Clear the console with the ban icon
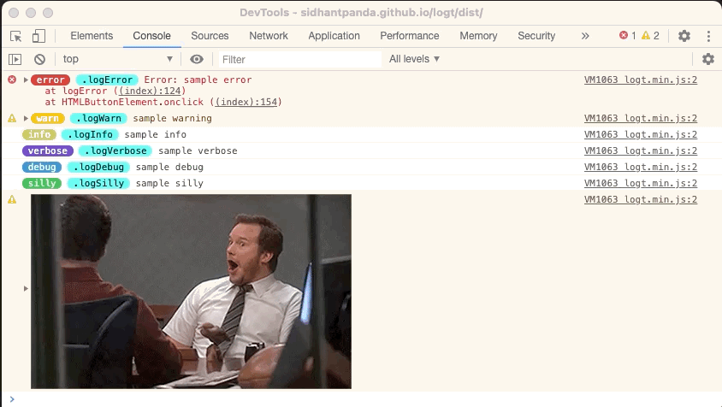The height and width of the screenshot is (407, 722). (39, 59)
